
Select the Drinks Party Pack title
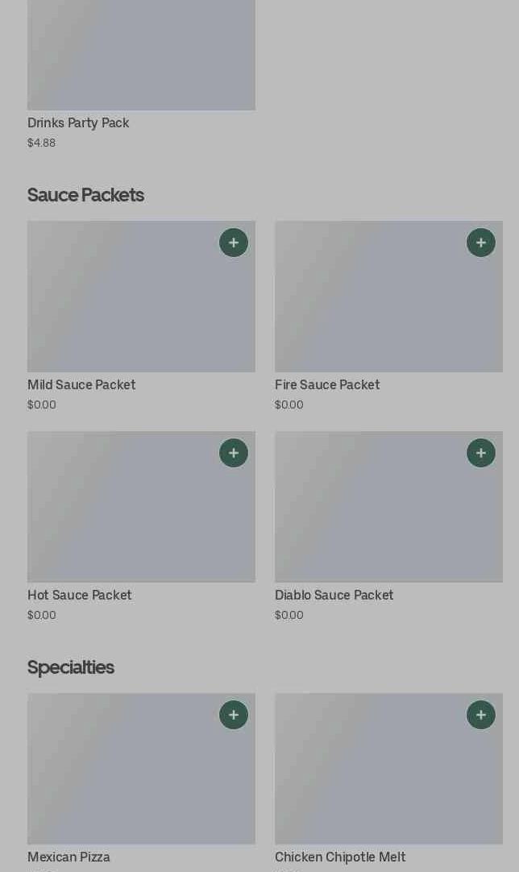click(x=78, y=123)
